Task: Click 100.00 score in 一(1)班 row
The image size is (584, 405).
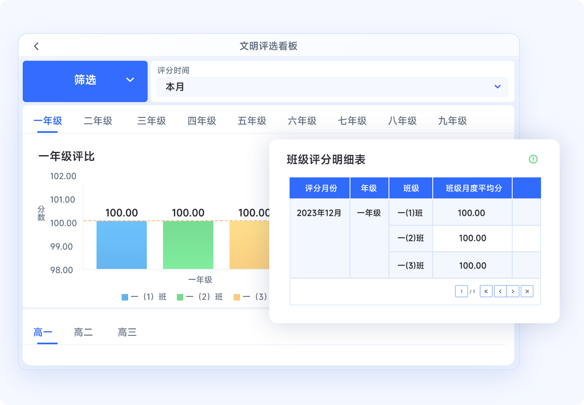Action: (471, 213)
